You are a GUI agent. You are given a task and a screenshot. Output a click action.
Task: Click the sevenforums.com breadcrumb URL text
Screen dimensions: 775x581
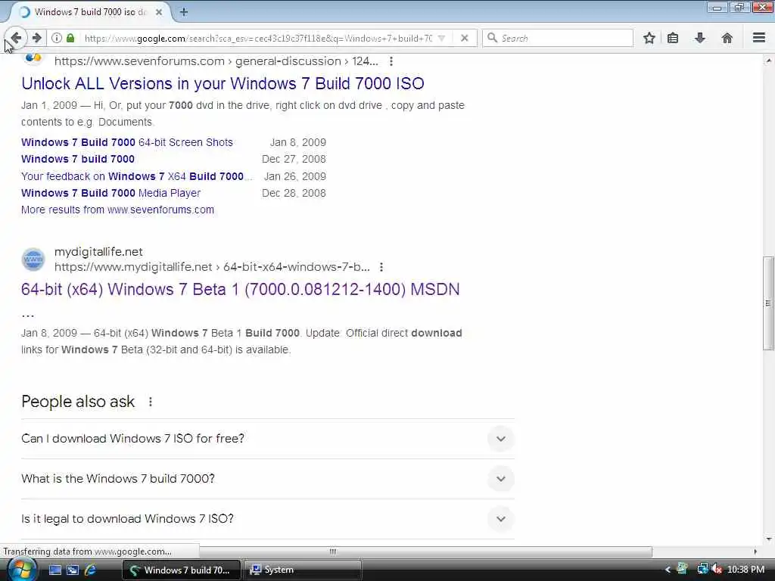click(216, 61)
